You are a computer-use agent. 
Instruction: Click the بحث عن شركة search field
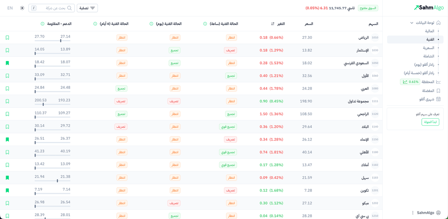[52, 8]
